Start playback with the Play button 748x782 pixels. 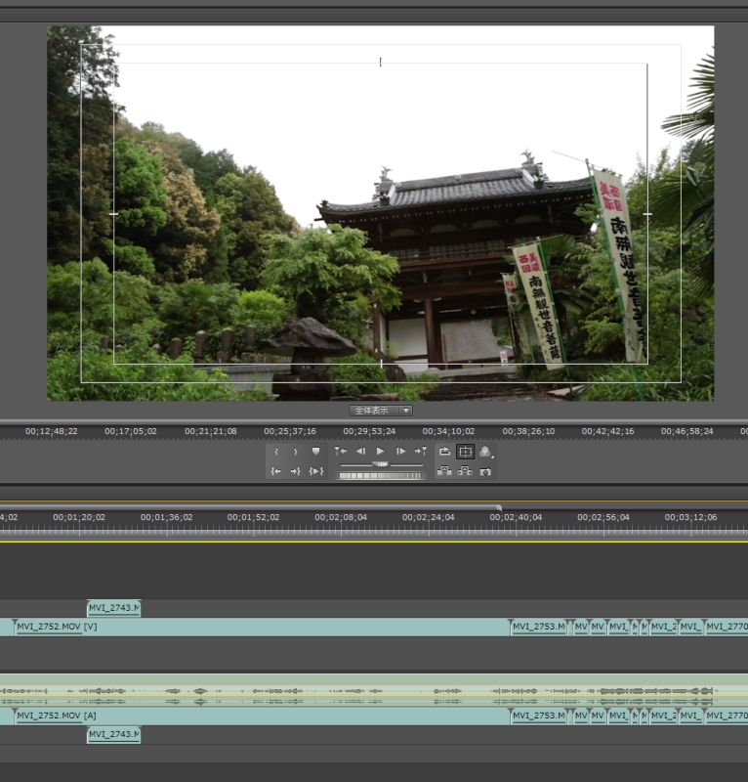(381, 452)
